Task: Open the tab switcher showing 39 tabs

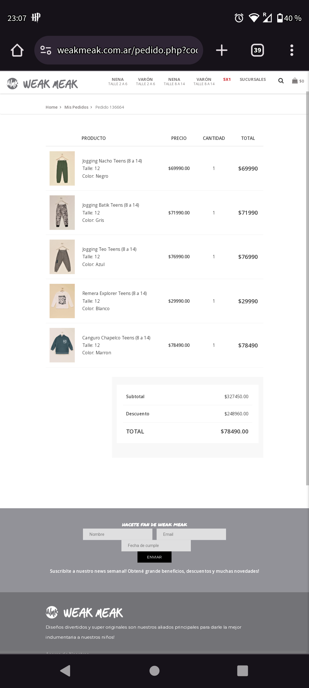Action: click(257, 50)
